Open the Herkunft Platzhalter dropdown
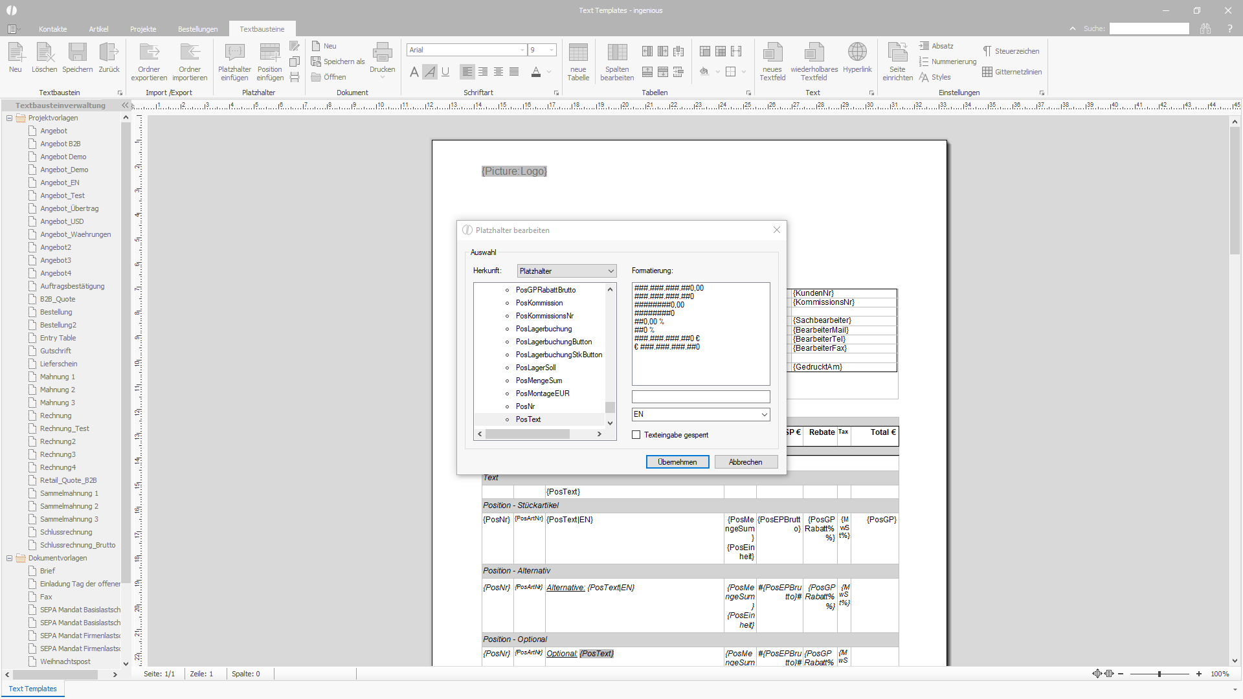1243x699 pixels. [566, 271]
